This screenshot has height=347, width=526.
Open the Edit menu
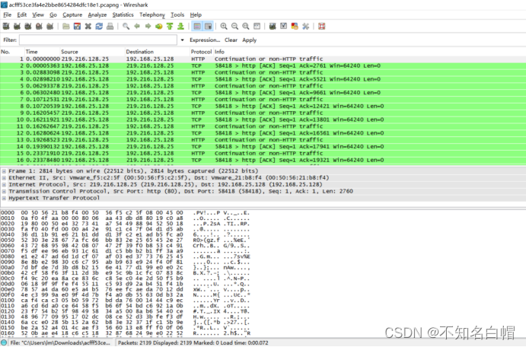(x=22, y=14)
